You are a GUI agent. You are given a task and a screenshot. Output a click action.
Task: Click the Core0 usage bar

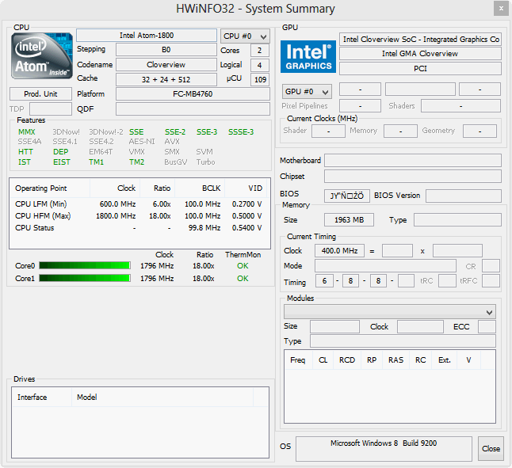[x=85, y=266]
